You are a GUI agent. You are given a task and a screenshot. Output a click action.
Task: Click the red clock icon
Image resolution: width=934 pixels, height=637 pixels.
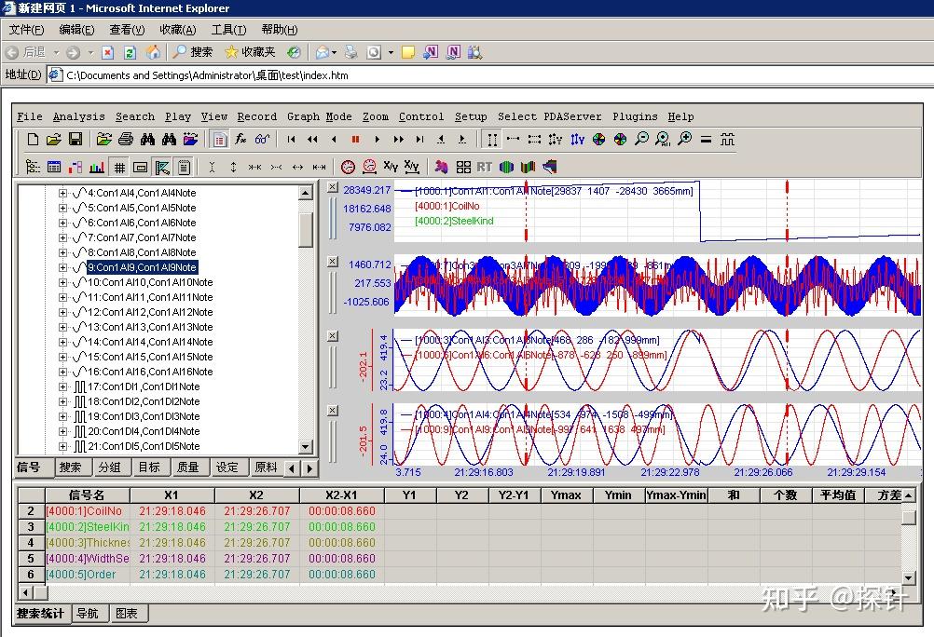pos(348,168)
